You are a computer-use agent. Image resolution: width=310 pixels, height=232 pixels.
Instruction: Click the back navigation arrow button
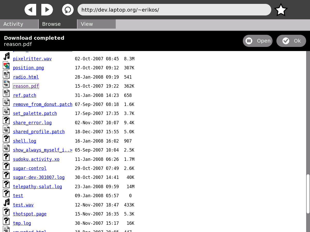tap(30, 10)
